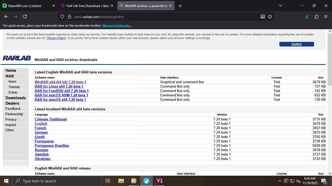Click the tracking protection shield icon
Image resolution: width=332 pixels, height=186 pixels.
point(62,17)
